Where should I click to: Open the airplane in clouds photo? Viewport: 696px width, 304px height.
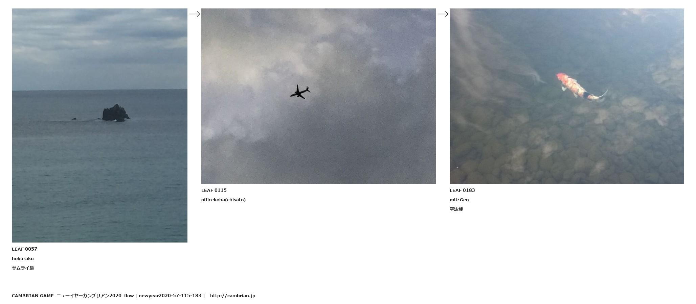318,96
